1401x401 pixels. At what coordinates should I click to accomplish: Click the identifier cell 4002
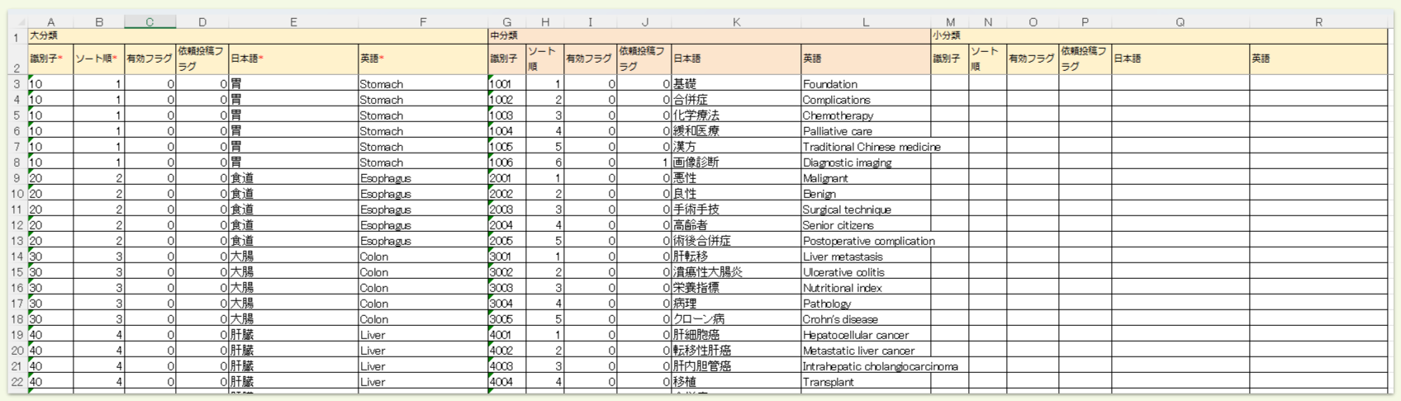point(507,350)
